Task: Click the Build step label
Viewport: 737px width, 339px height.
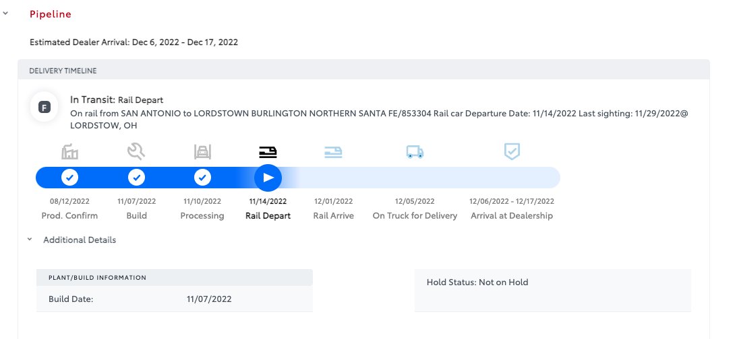Action: (x=137, y=216)
